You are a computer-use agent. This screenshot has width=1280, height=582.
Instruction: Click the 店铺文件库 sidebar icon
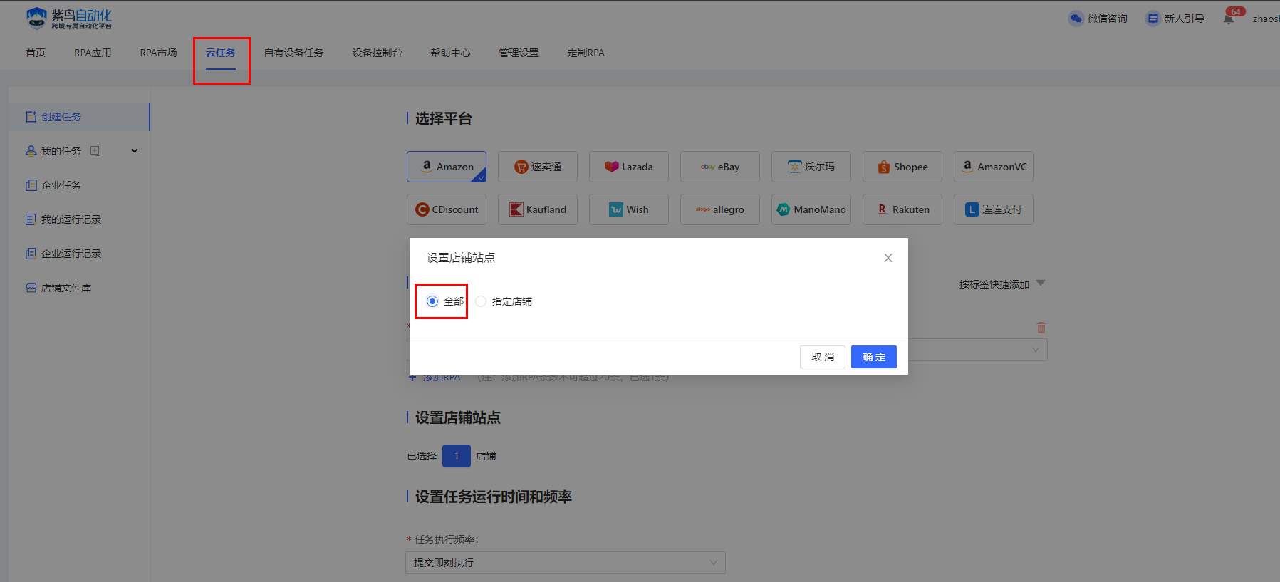[31, 288]
